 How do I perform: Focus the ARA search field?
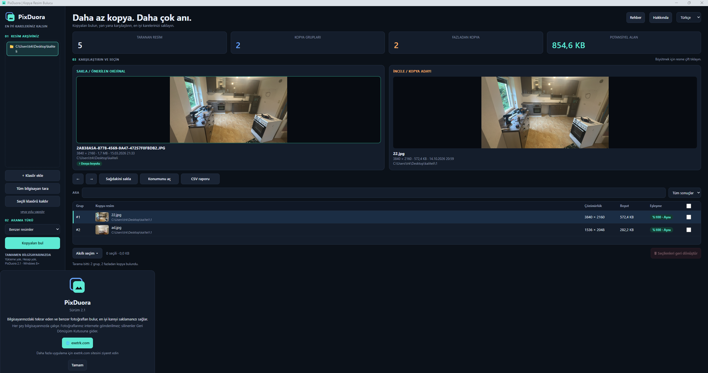(374, 193)
